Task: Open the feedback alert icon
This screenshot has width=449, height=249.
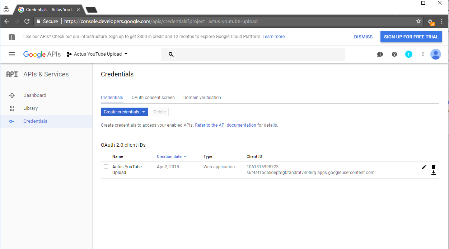Action: coord(380,54)
